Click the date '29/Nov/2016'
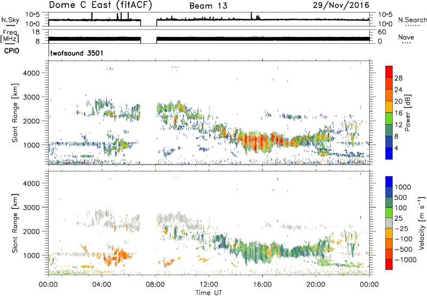The height and width of the screenshot is (296, 427). point(341,5)
